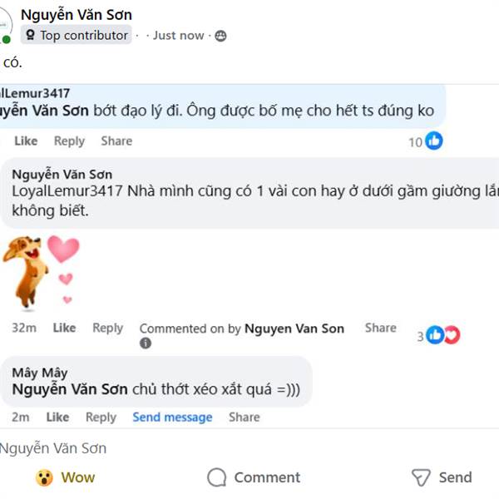Click the Top contributor badge
This screenshot has width=499, height=499.
pyautogui.click(x=76, y=35)
